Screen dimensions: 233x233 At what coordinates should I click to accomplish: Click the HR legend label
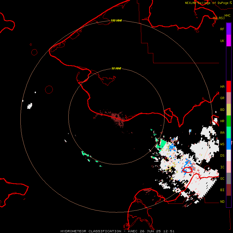[x=222, y=121]
